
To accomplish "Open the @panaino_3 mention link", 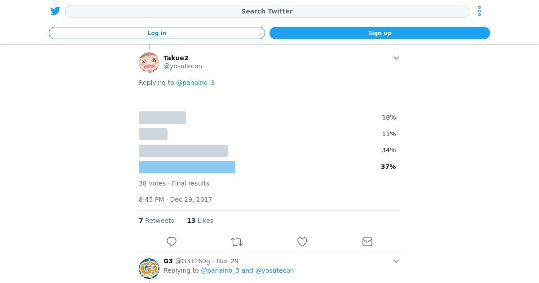I will tap(195, 83).
